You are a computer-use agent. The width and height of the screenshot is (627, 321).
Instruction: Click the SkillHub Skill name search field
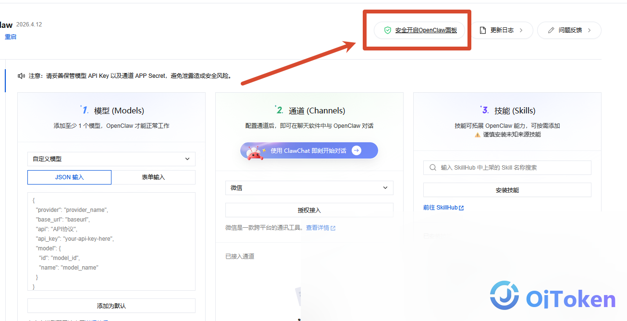click(x=507, y=168)
